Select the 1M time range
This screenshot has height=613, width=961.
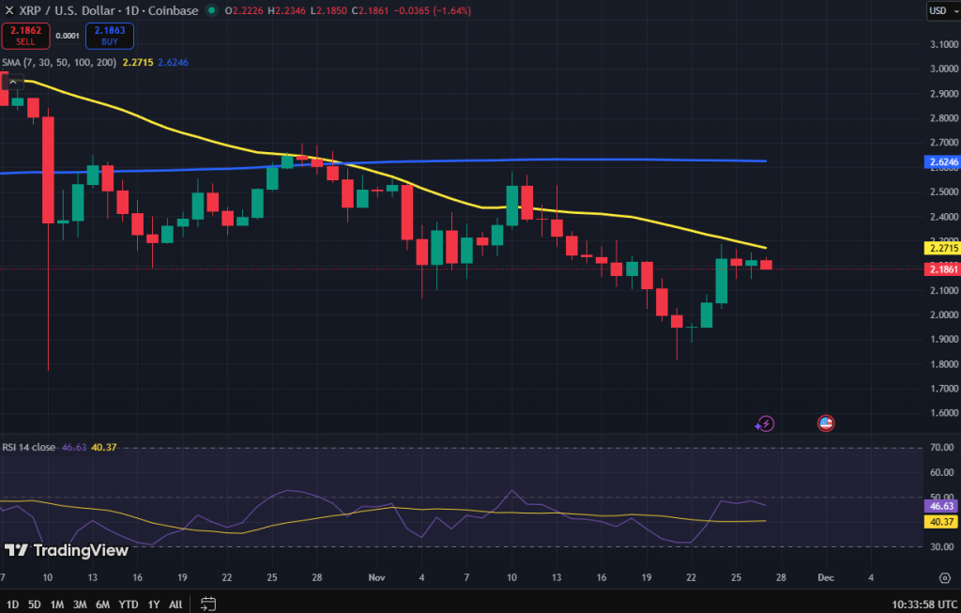point(57,605)
